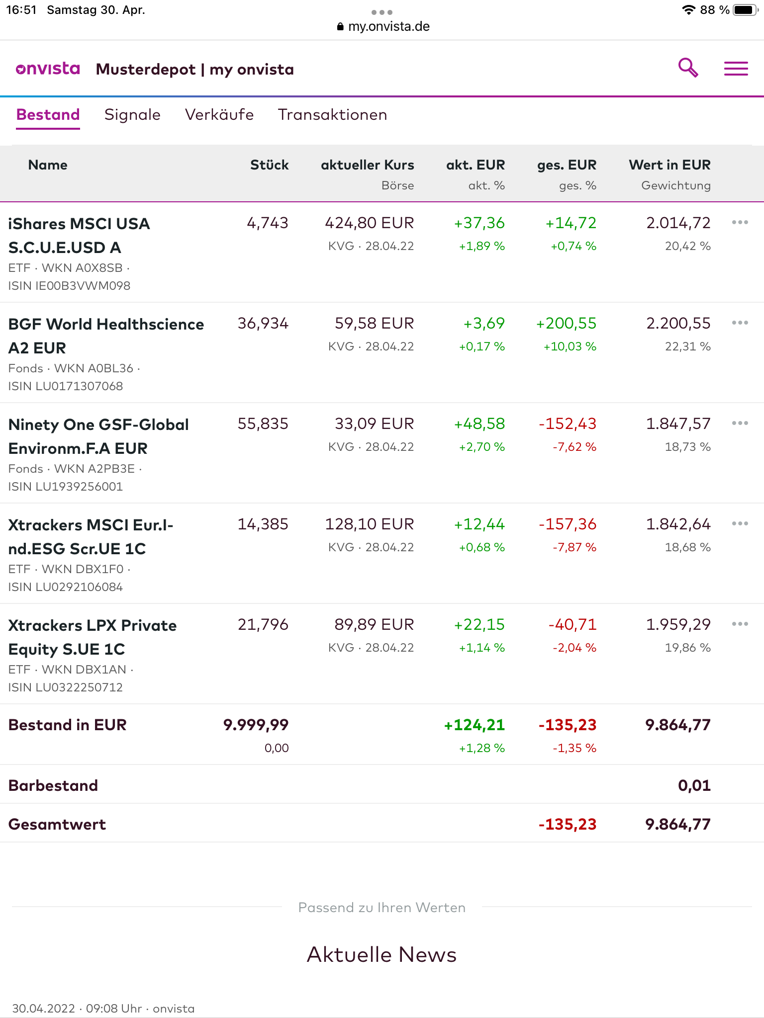Open Xtrackers LPX Private Equity S.UE 1C
The width and height of the screenshot is (764, 1018).
coord(93,637)
